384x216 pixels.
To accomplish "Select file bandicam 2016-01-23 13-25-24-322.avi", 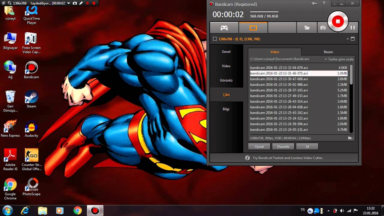I will [x=299, y=118].
